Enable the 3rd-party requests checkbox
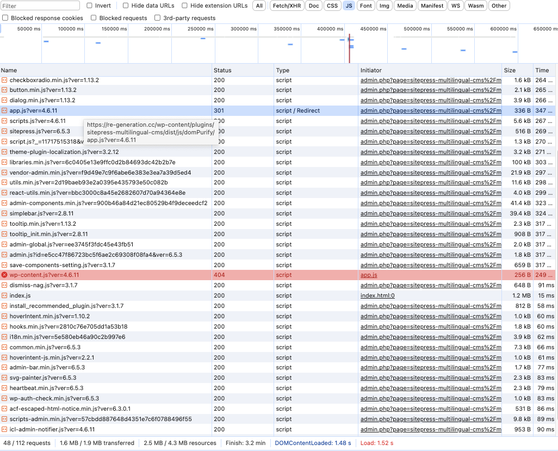558x451 pixels. coord(157,18)
